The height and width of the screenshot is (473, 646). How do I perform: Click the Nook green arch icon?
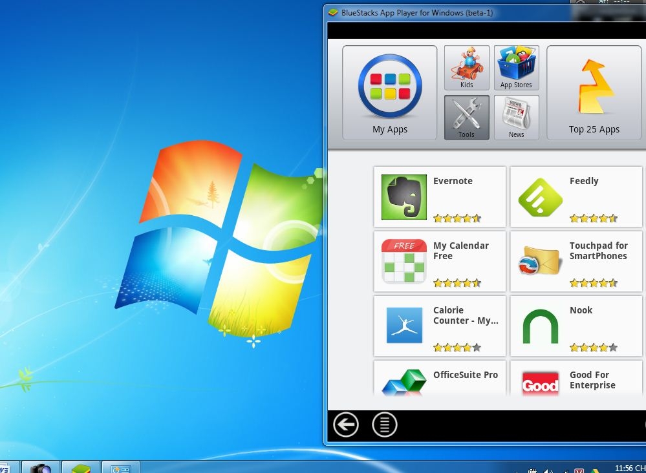(541, 326)
